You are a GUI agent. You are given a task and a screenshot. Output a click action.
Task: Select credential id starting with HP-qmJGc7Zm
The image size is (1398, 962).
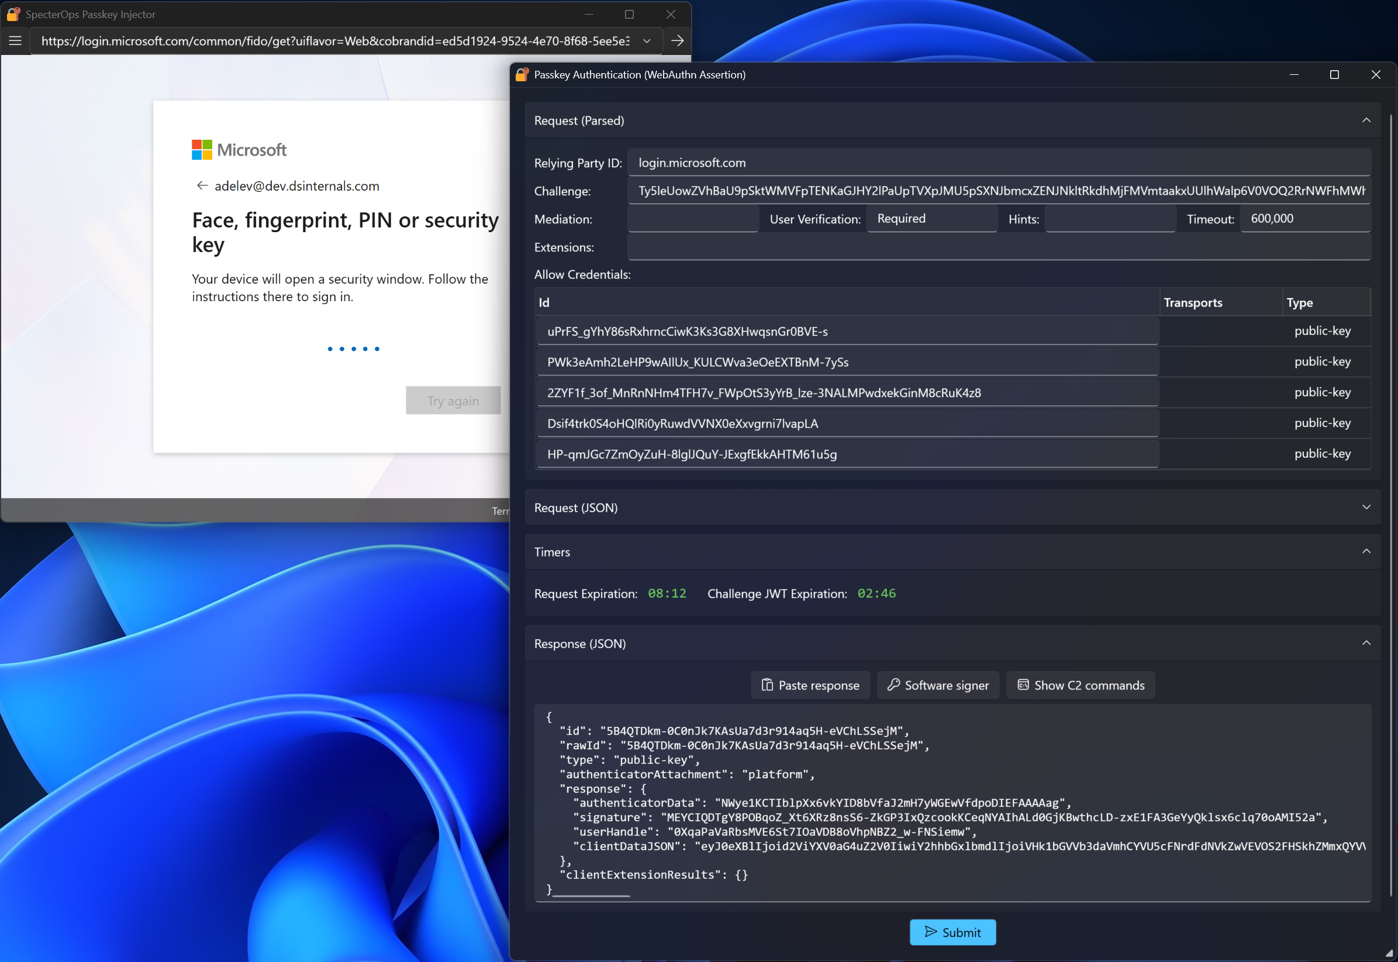point(847,454)
